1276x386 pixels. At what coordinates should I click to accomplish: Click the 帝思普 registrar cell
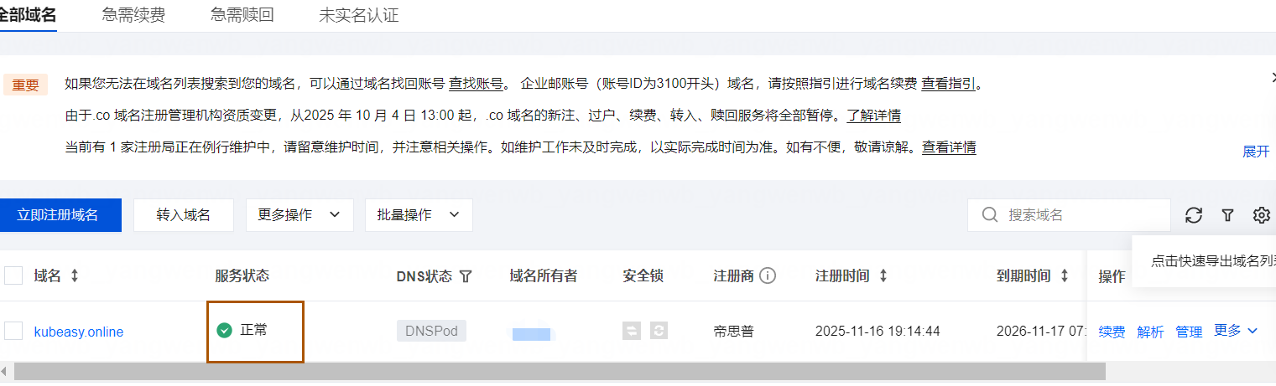click(x=734, y=331)
